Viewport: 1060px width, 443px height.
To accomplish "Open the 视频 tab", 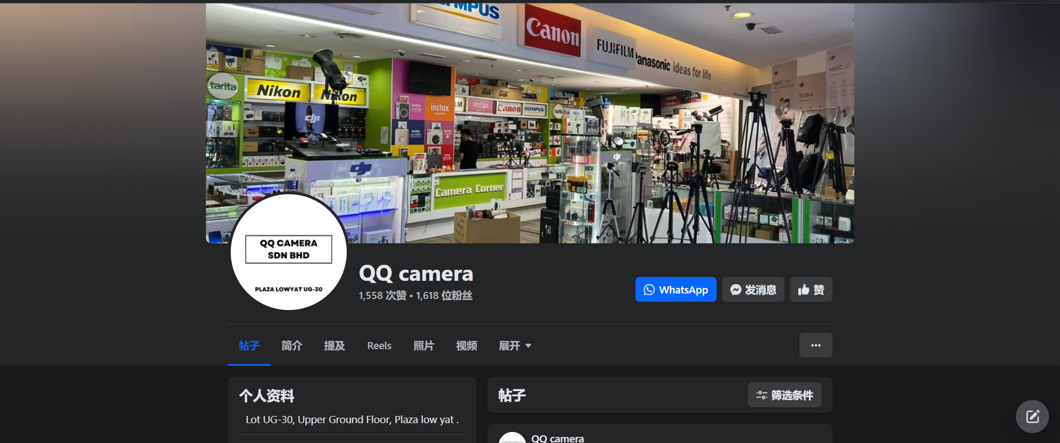I will pyautogui.click(x=467, y=346).
